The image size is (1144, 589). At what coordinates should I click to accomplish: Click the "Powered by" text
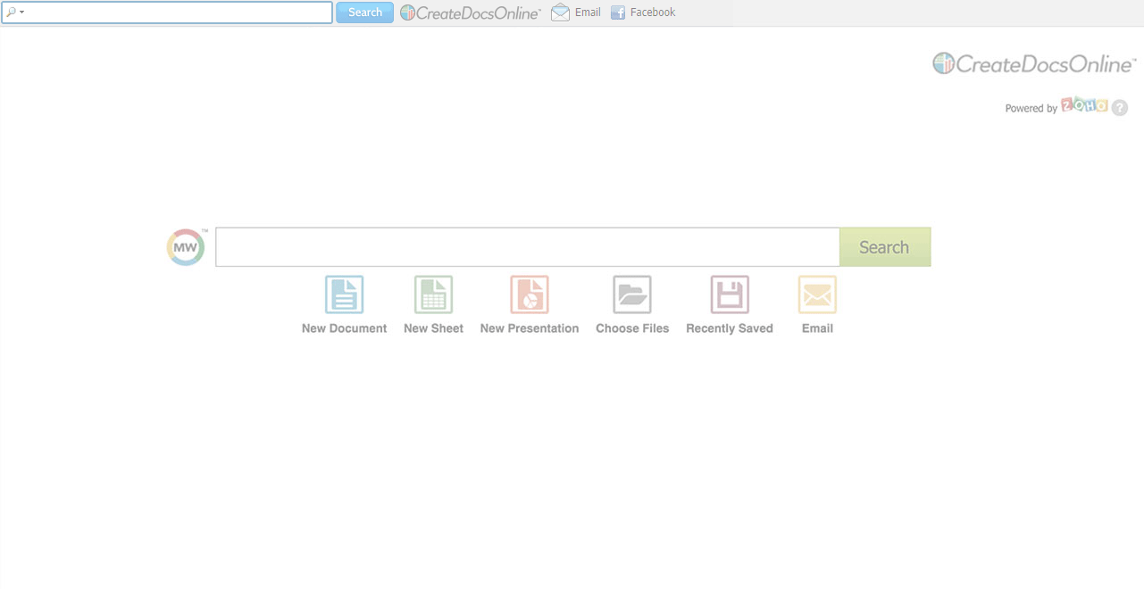click(x=1031, y=108)
